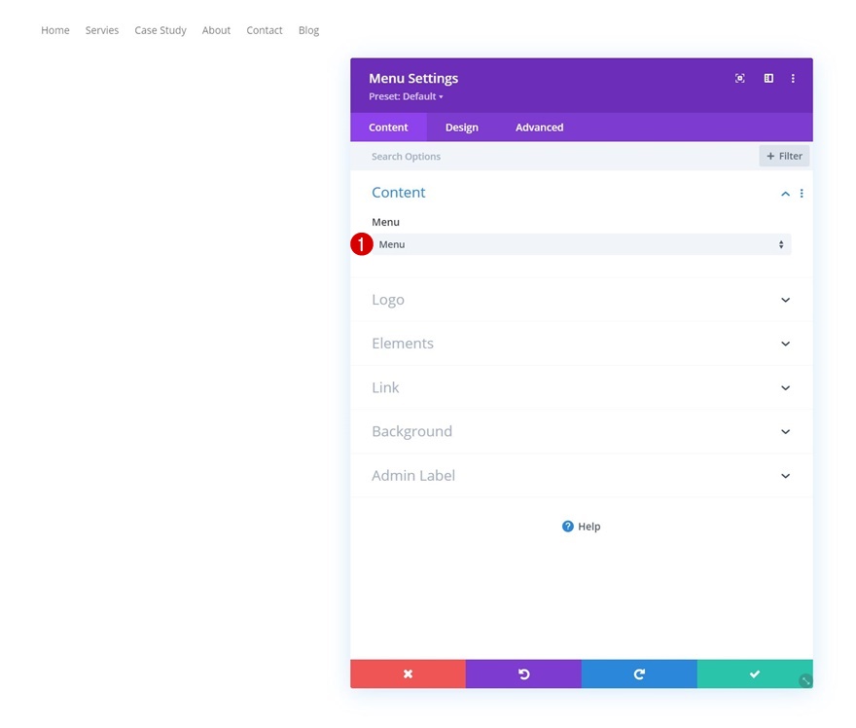
Task: Expand the Link section
Action: (582, 387)
